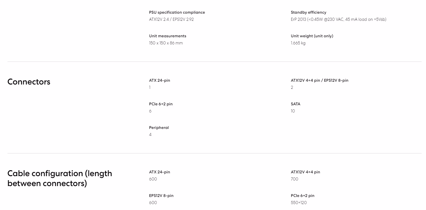The width and height of the screenshot is (426, 210).
Task: Click the Unit measurements label
Action: pyautogui.click(x=168, y=36)
